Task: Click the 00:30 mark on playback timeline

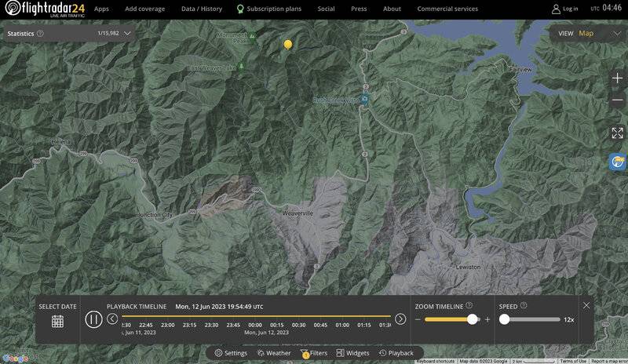Action: tap(298, 325)
